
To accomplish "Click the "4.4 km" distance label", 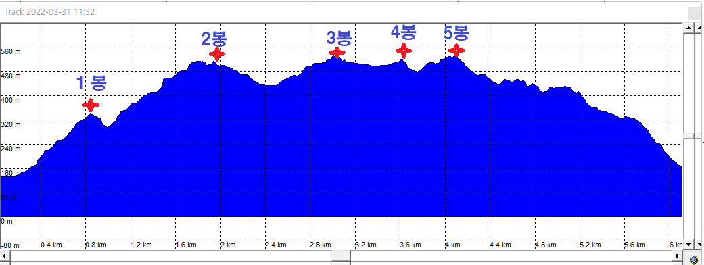I will pos(500,245).
